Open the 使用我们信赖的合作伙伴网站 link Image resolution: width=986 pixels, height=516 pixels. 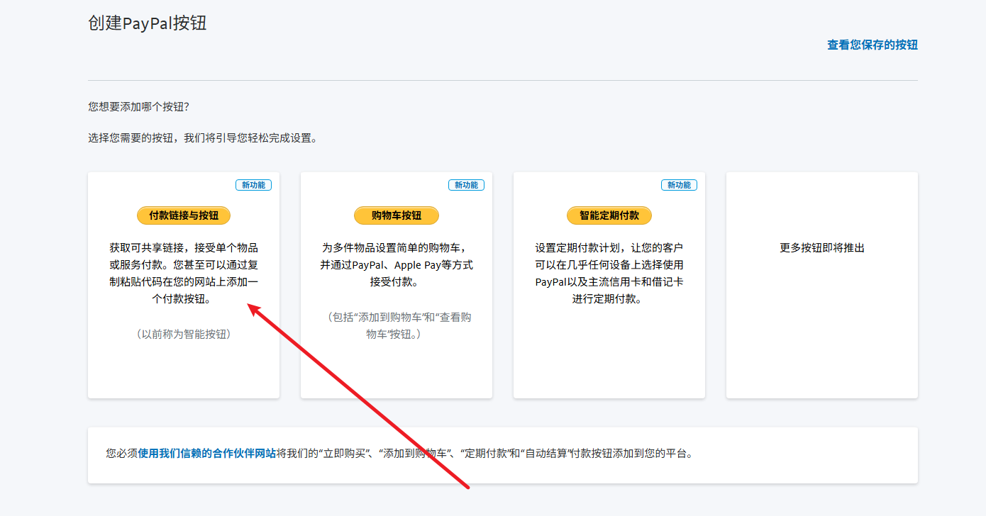pos(207,453)
